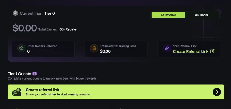Click the $0.00 Total Earned amount
This screenshot has width=231, height=109.
pos(25,28)
